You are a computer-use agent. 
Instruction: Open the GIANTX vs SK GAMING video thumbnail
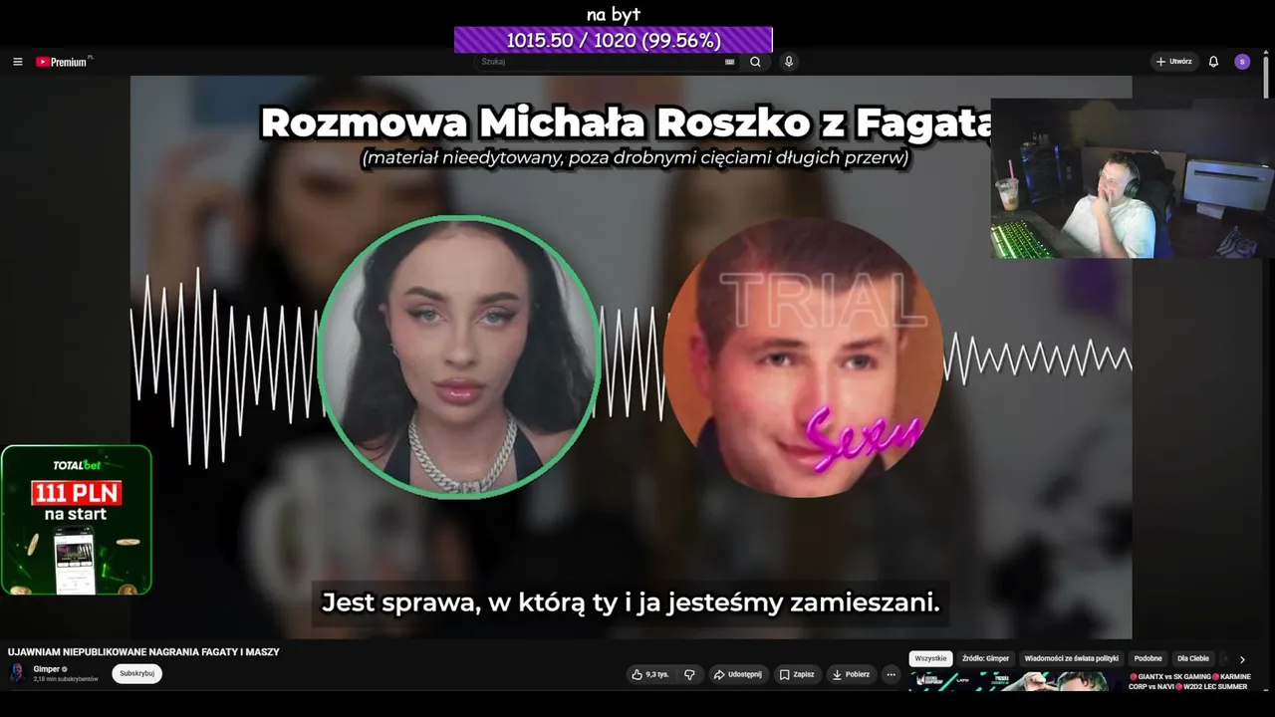(x=1016, y=681)
